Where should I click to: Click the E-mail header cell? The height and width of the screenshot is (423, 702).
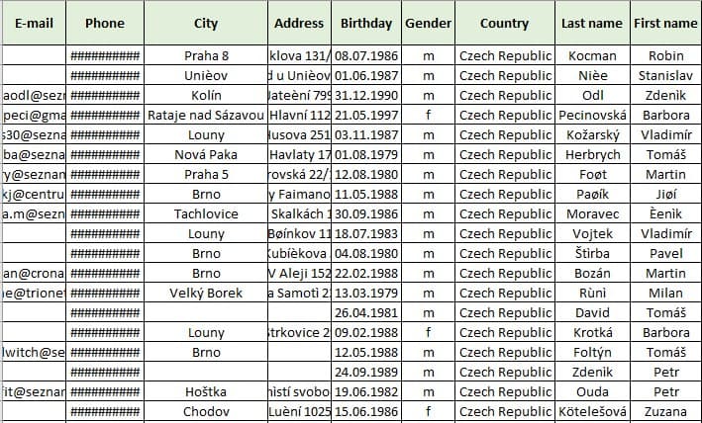(34, 23)
